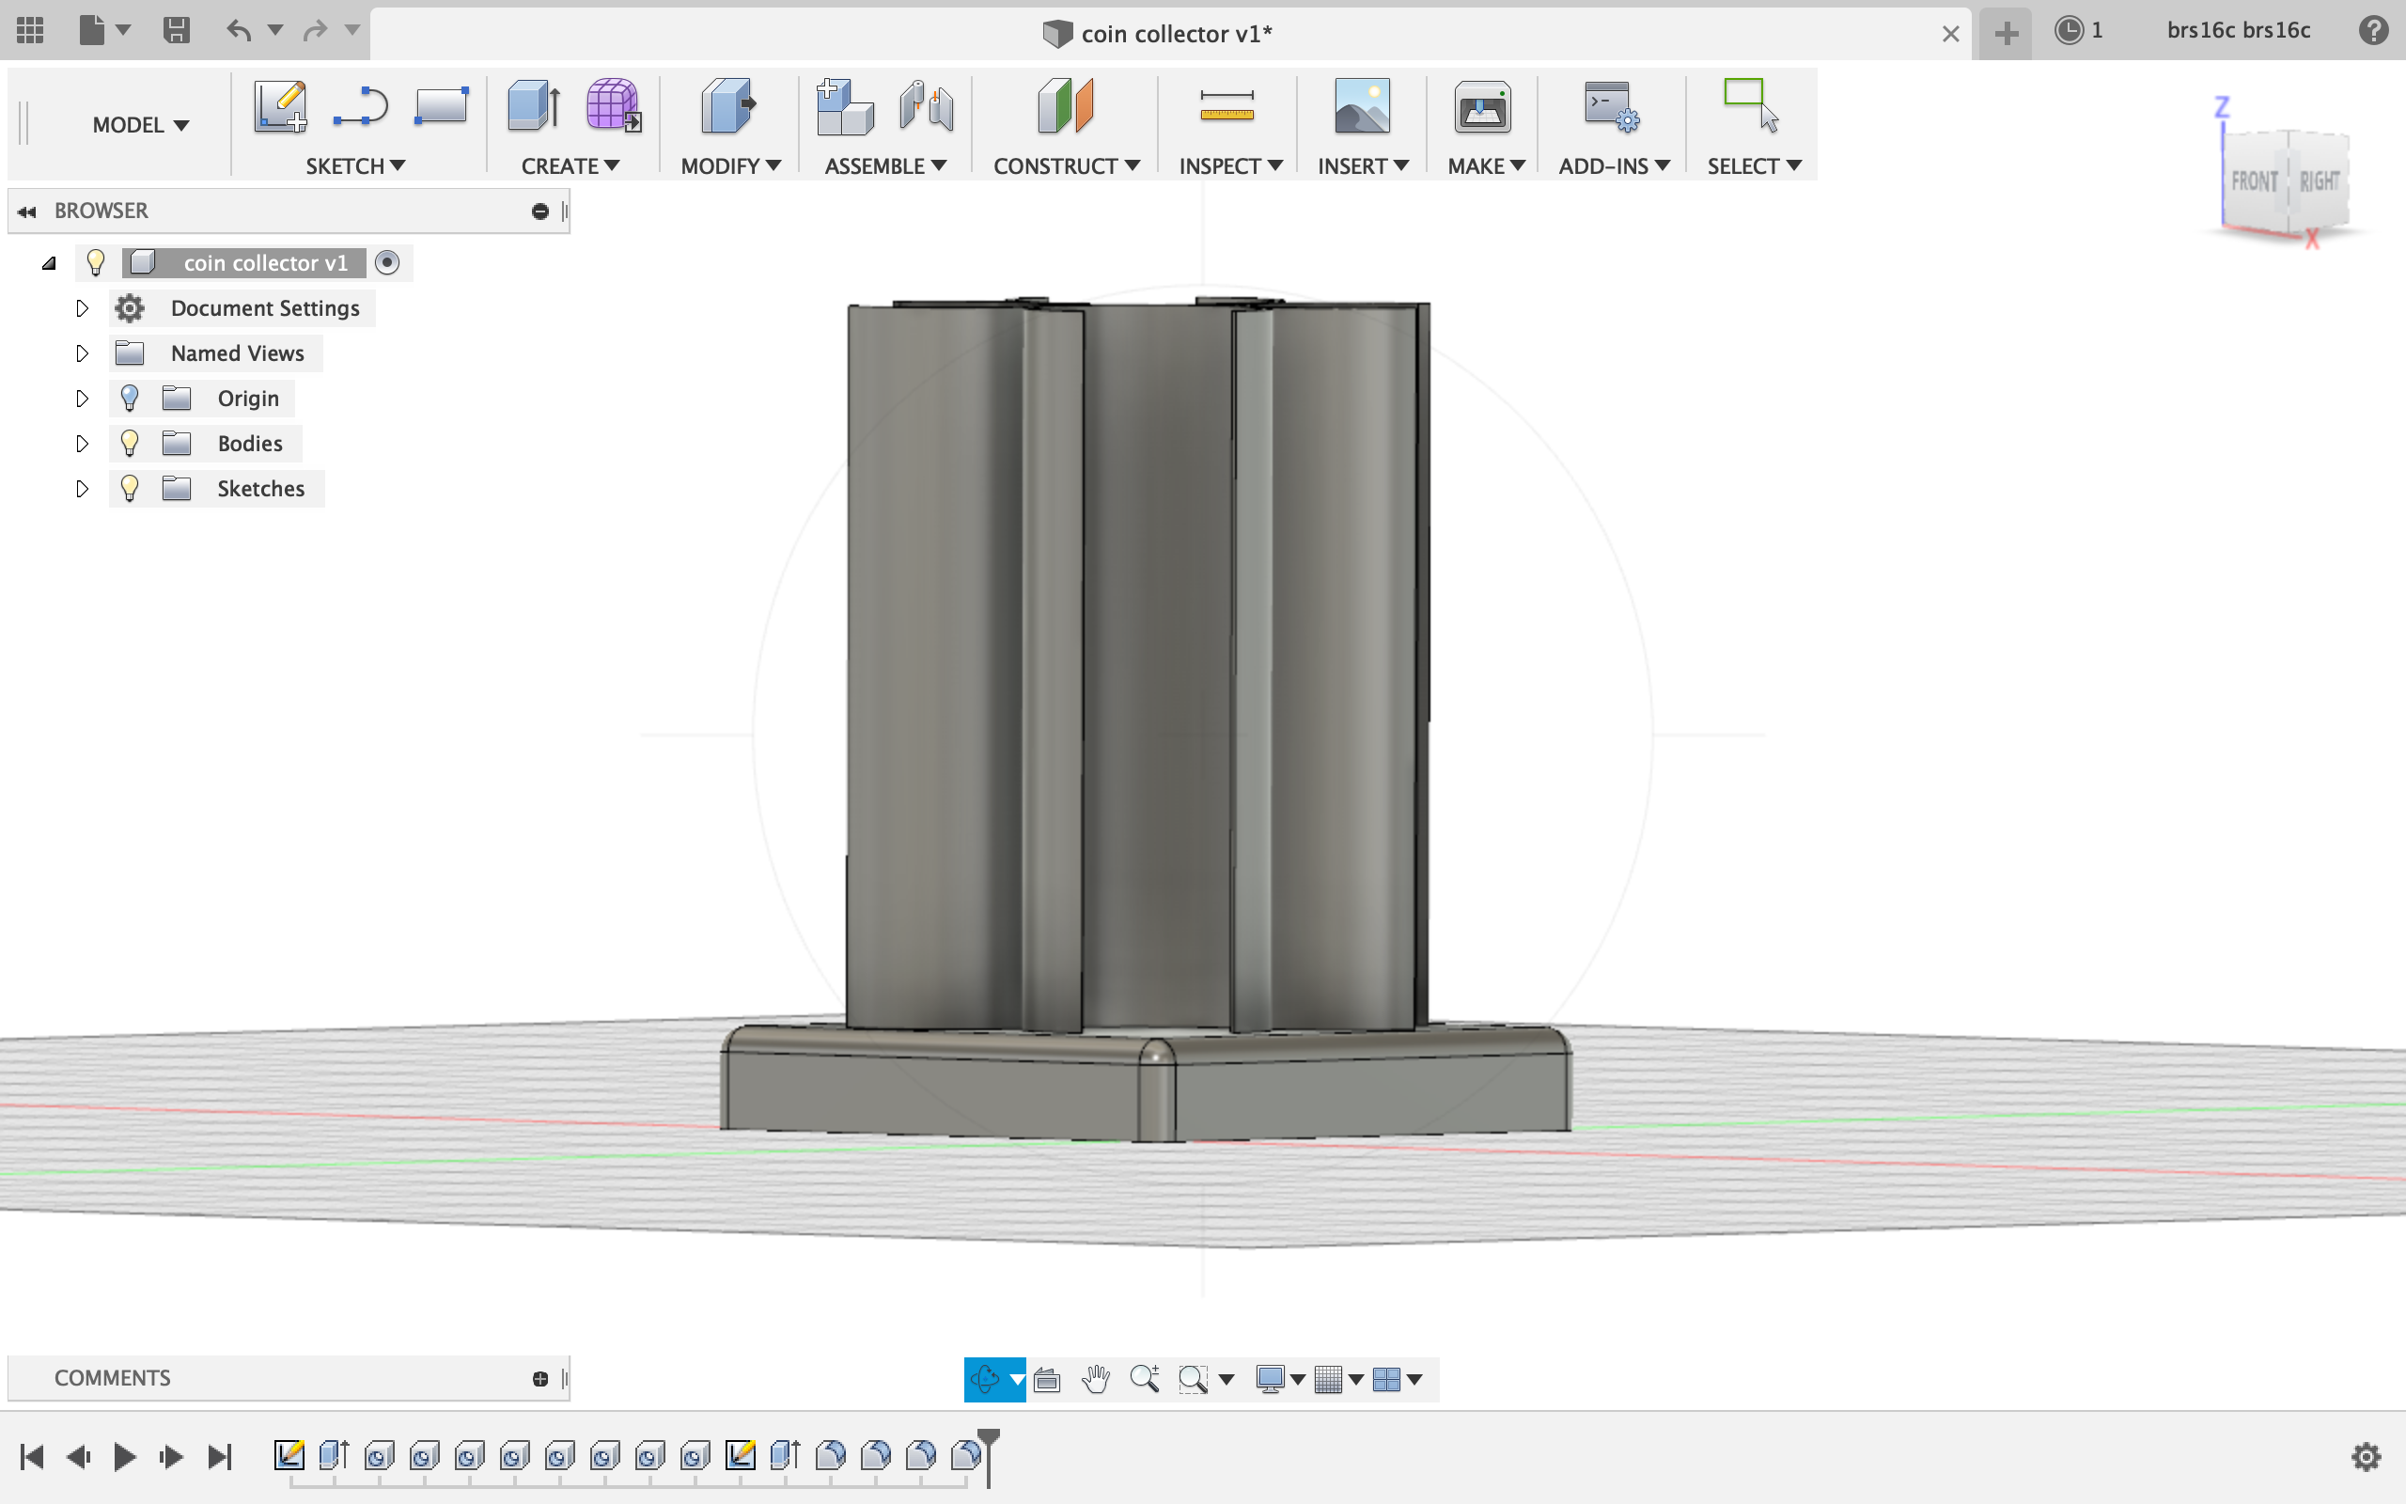Click the Create Sketch icon
The height and width of the screenshot is (1504, 2406).
[x=279, y=106]
